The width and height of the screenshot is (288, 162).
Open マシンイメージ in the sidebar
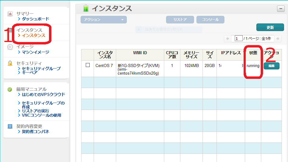point(35,52)
